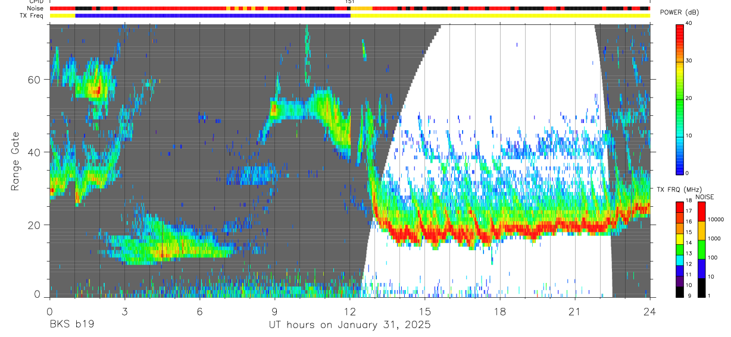Click the 20 tick on the power colorbar
Image resolution: width=731 pixels, height=337 pixels.
[688, 98]
